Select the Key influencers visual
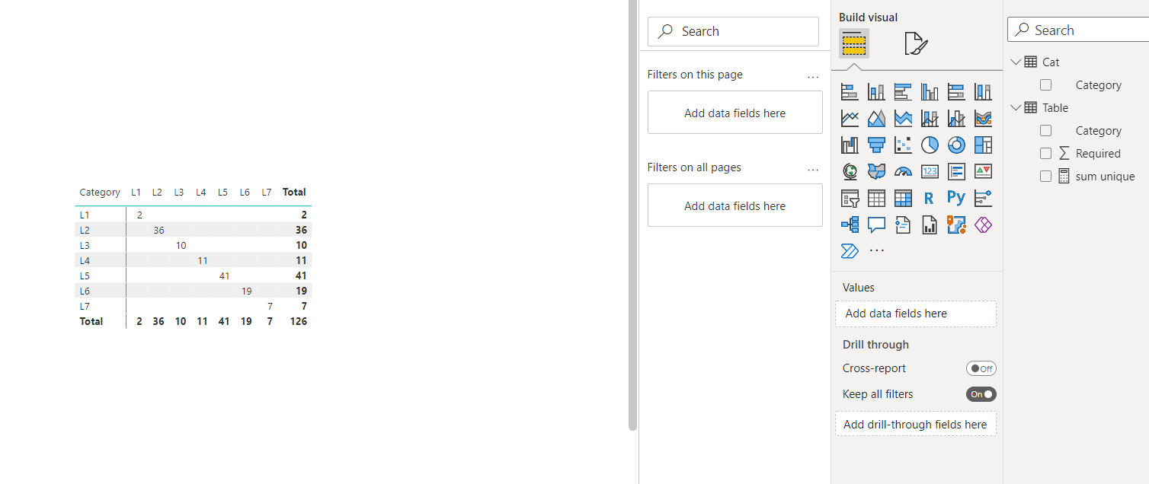The height and width of the screenshot is (484, 1149). pos(983,199)
